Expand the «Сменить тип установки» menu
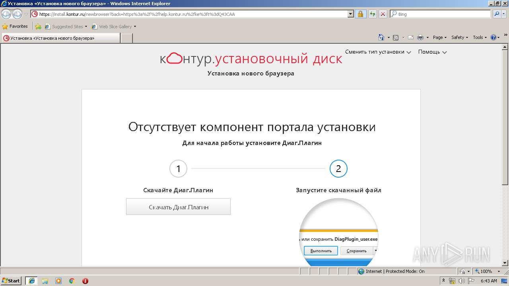The width and height of the screenshot is (509, 286). 378,52
